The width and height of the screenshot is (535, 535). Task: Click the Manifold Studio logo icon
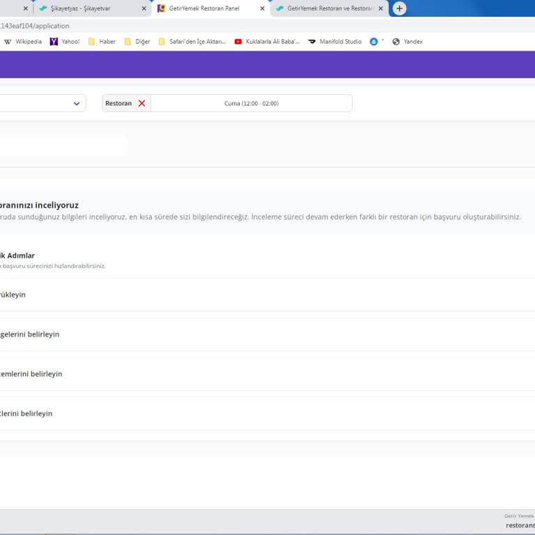coord(312,42)
